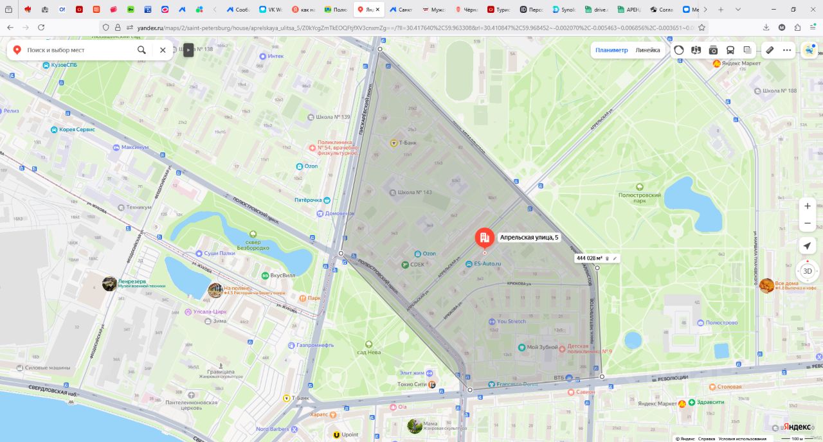Viewport: 823px width, 442px height.
Task: Click the 444 028 м² area value
Action: 590,258
